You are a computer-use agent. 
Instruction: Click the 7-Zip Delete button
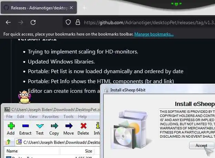click(83, 129)
